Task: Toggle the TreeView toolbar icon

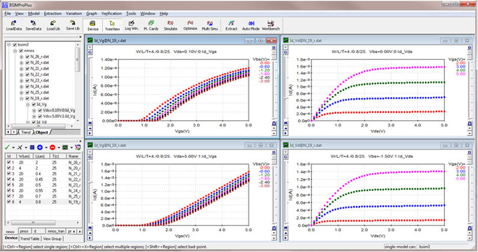Action: pyautogui.click(x=112, y=26)
